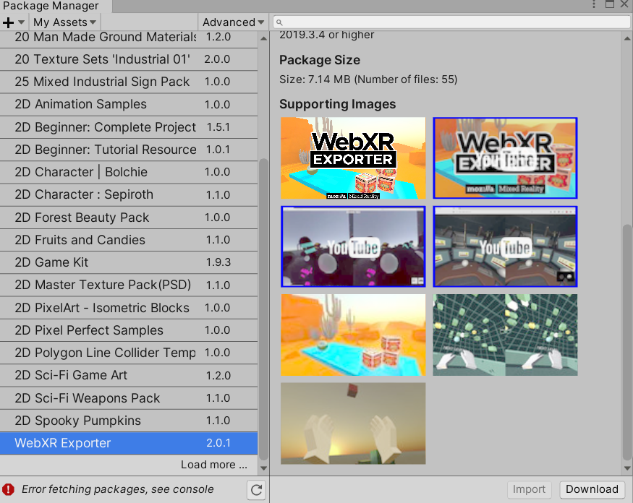Image resolution: width=633 pixels, height=503 pixels.
Task: Open the dark VR scene YouTube thumbnail
Action: click(x=353, y=246)
